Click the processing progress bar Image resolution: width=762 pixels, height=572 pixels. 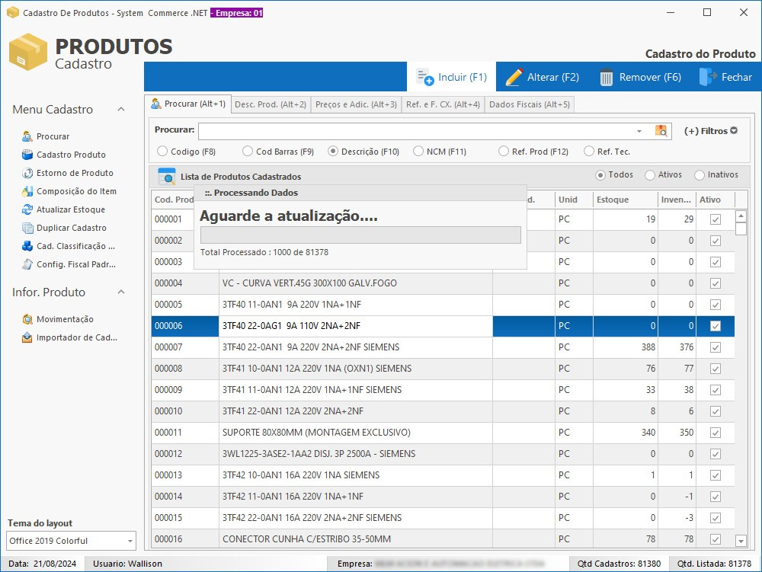coord(360,235)
